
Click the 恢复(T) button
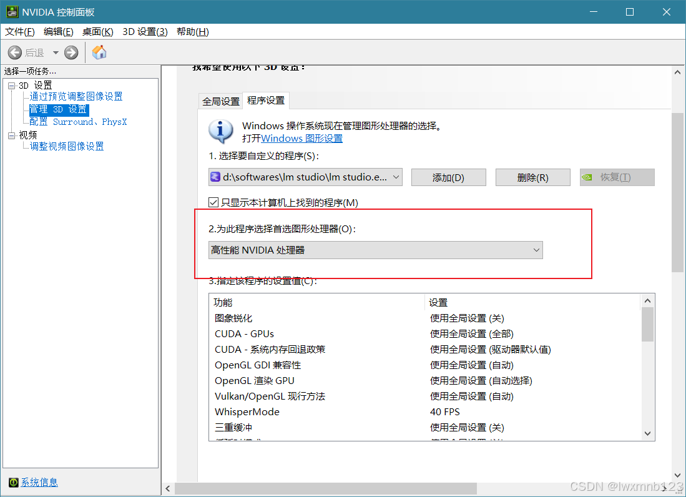click(x=617, y=177)
